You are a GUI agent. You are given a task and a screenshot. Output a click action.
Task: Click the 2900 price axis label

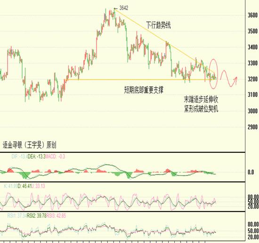[x=252, y=127]
